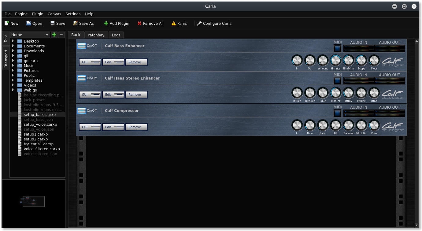Open the GUI of Calf Compressor
Image resolution: width=422 pixels, height=231 pixels.
(x=90, y=127)
